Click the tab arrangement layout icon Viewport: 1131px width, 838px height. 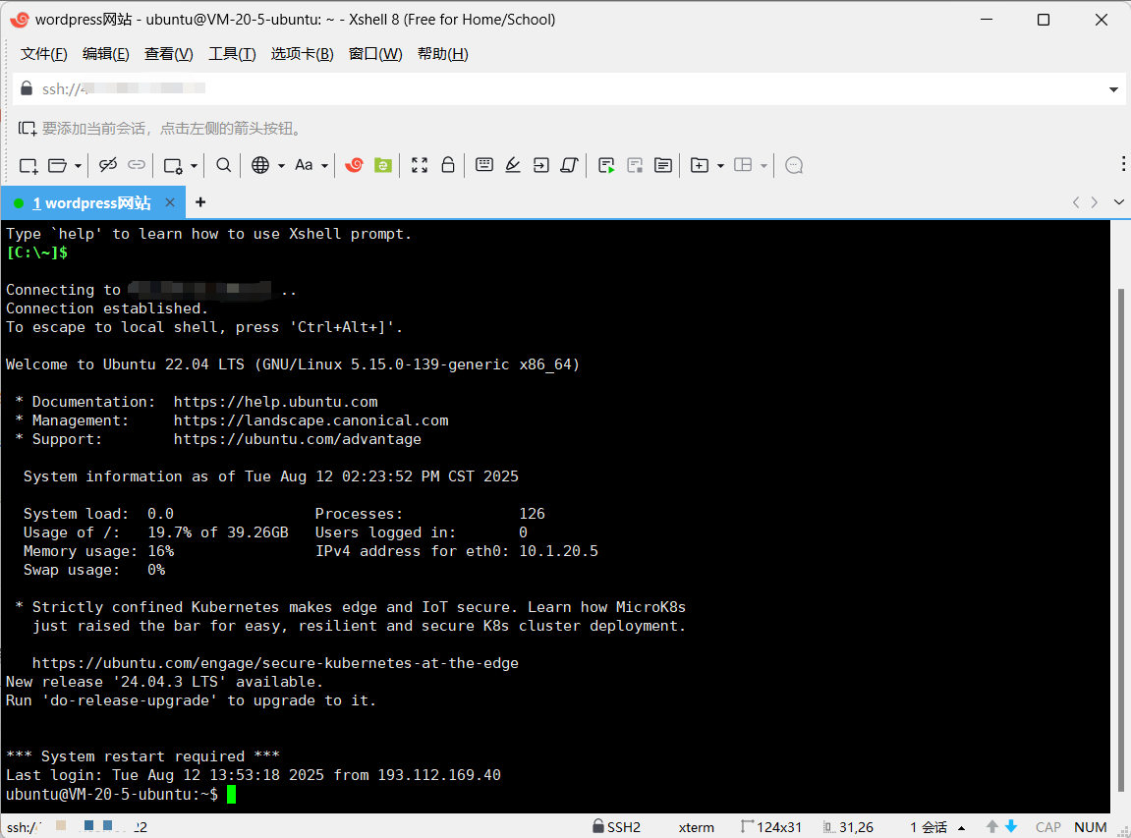[743, 165]
